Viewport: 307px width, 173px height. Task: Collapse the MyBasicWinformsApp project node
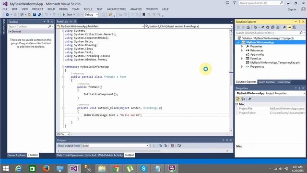(238, 42)
